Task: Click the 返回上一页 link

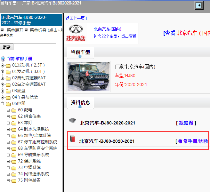Action: 75,18
